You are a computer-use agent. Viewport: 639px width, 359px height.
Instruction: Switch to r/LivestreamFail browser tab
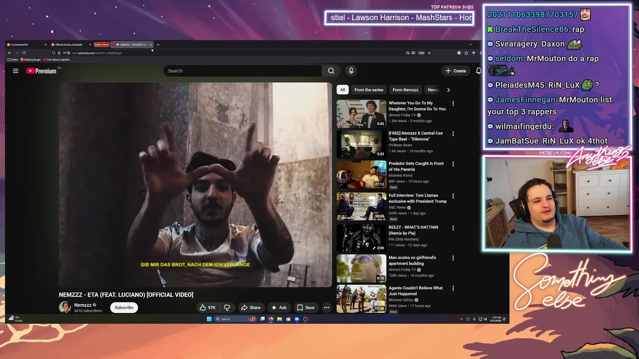(26, 44)
